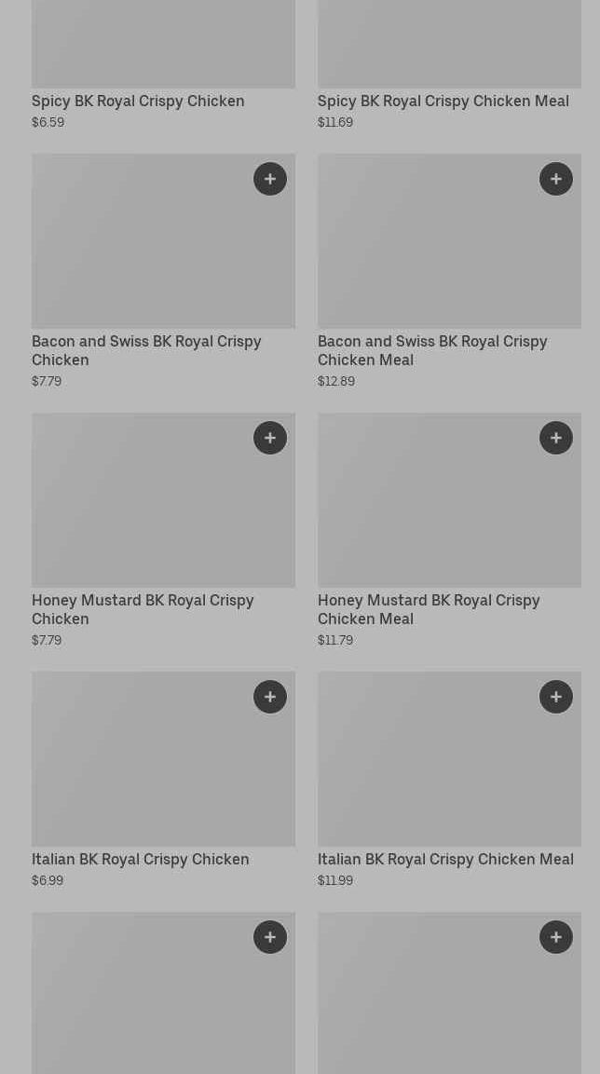The width and height of the screenshot is (600, 1074).
Task: Add Italian BK Royal Crispy Chicken
Action: (270, 697)
